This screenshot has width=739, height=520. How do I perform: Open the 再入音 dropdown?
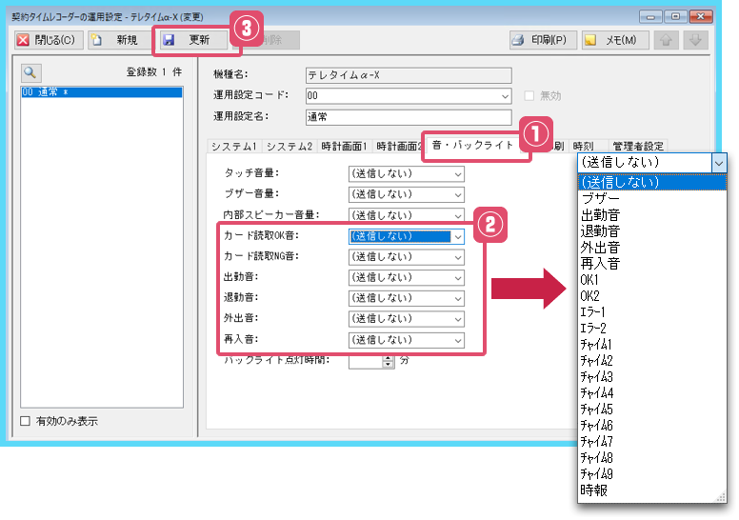click(x=457, y=340)
